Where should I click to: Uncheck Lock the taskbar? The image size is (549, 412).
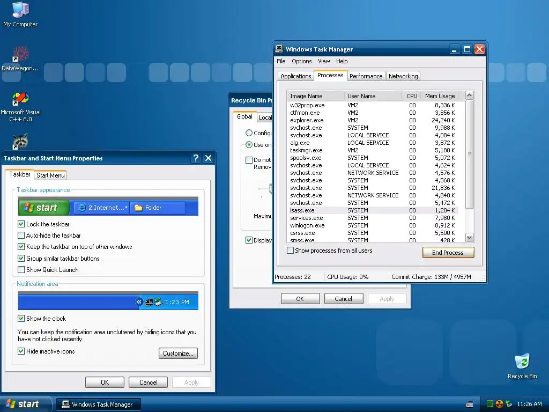(21, 224)
